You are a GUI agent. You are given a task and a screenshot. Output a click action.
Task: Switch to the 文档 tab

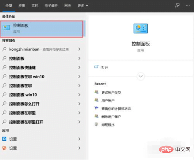click(35, 6)
